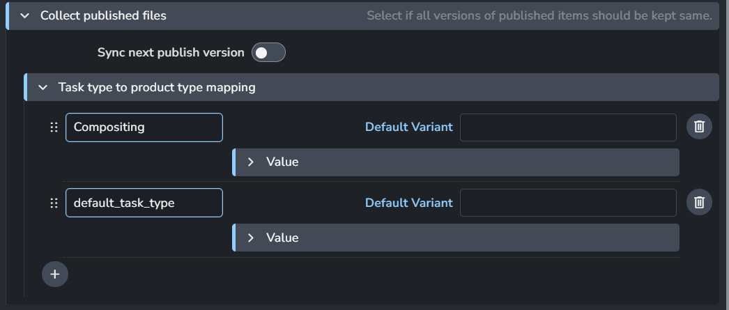Image resolution: width=729 pixels, height=310 pixels.
Task: Toggle Sync next publish version switch
Action: (x=268, y=52)
